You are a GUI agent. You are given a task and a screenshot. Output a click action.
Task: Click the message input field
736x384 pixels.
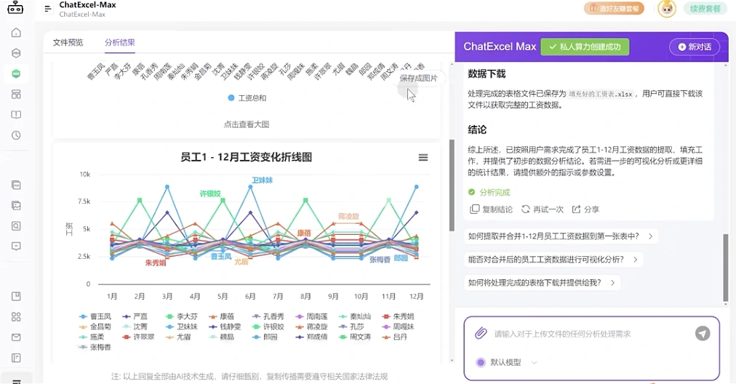click(x=592, y=334)
